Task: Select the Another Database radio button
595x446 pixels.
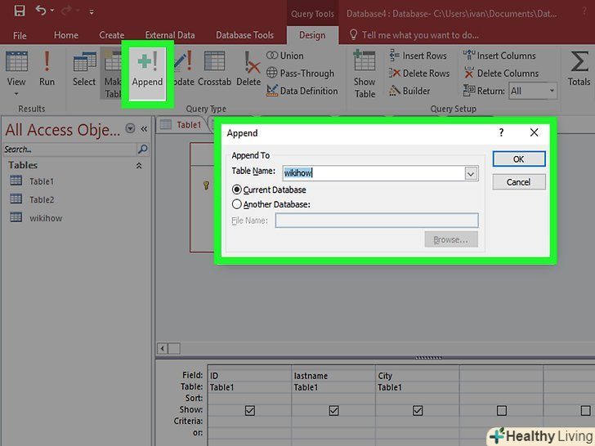Action: [x=238, y=205]
